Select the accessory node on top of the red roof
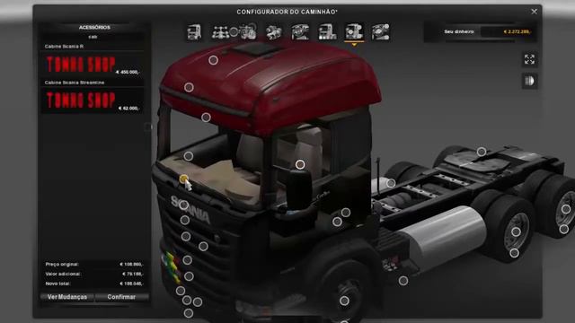This screenshot has width=575, height=323. [x=214, y=60]
